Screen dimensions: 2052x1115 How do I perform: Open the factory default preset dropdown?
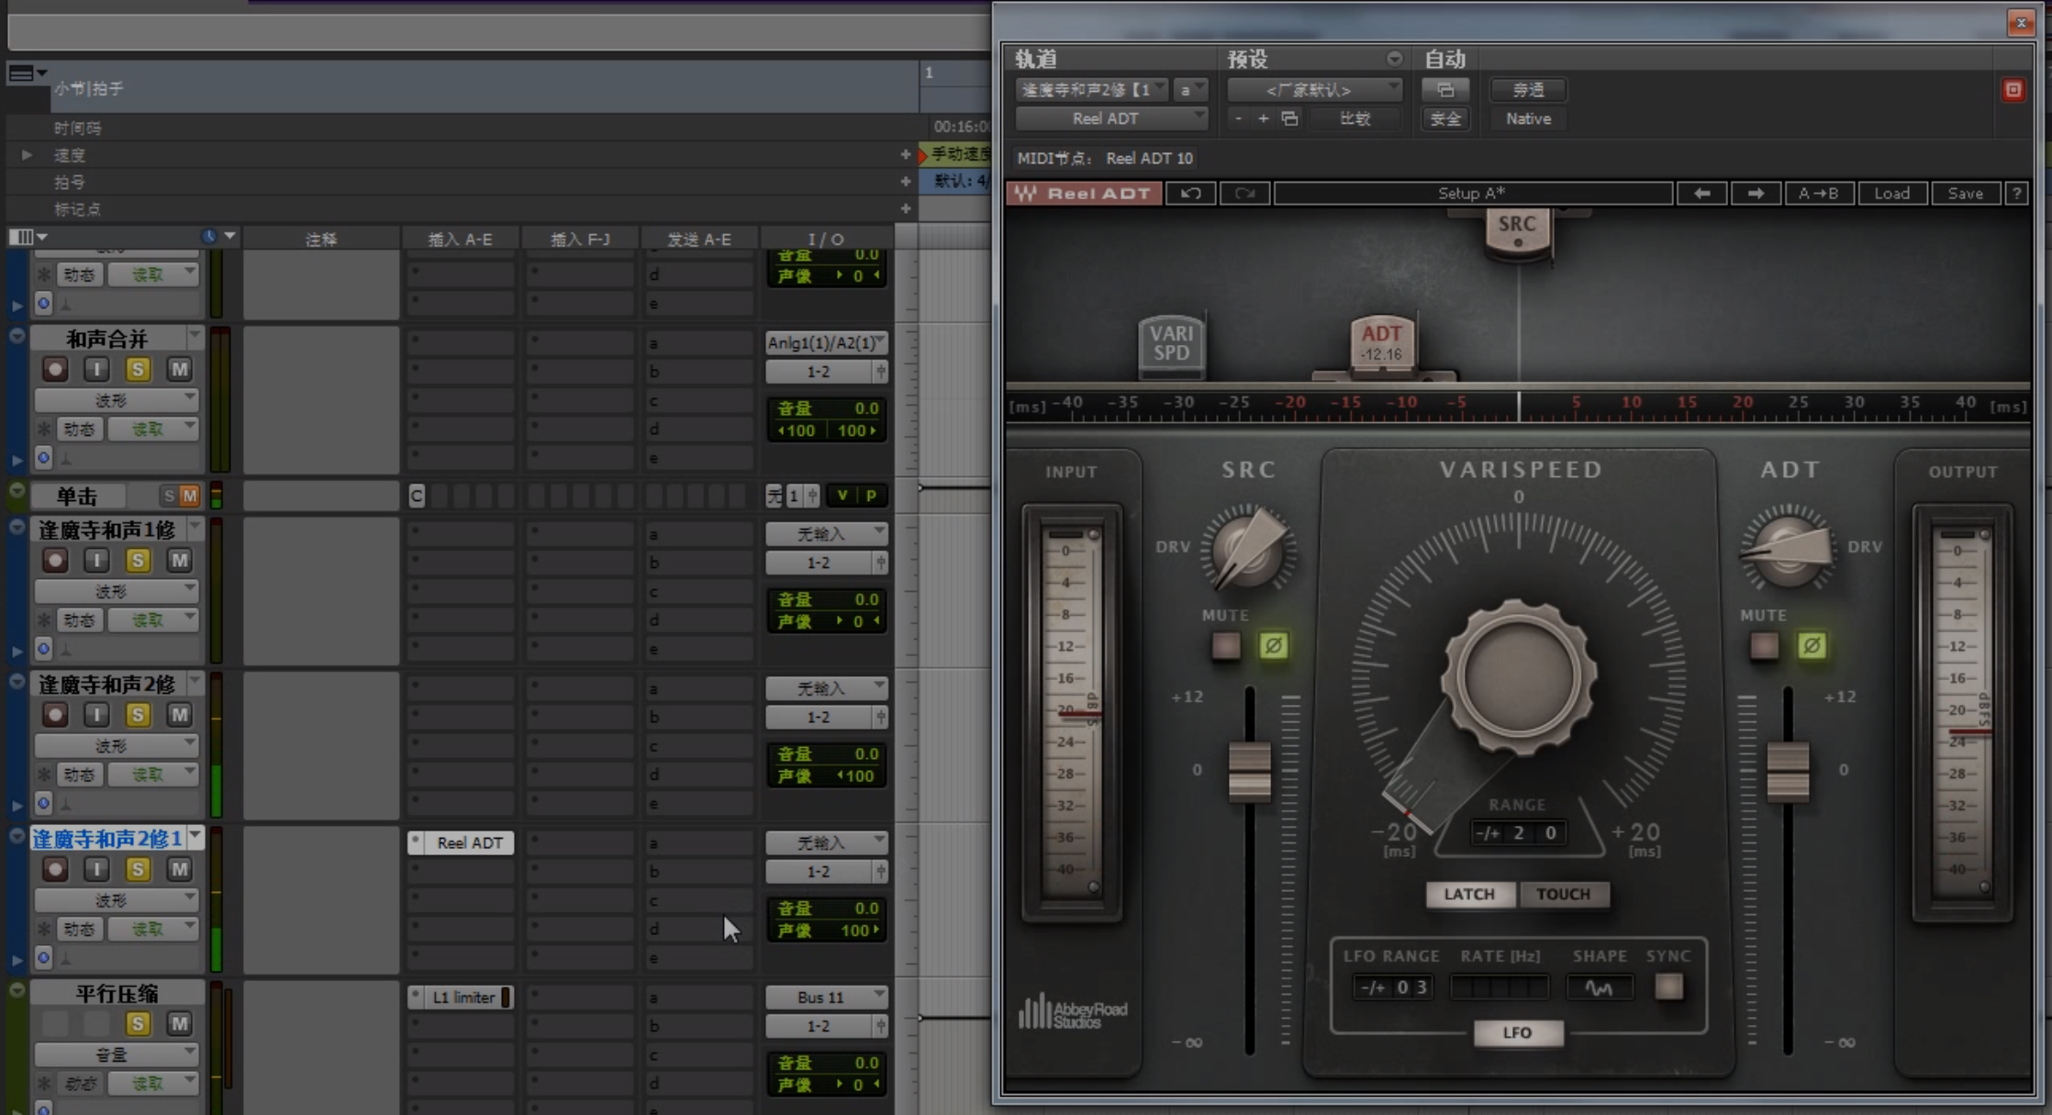pyautogui.click(x=1313, y=90)
